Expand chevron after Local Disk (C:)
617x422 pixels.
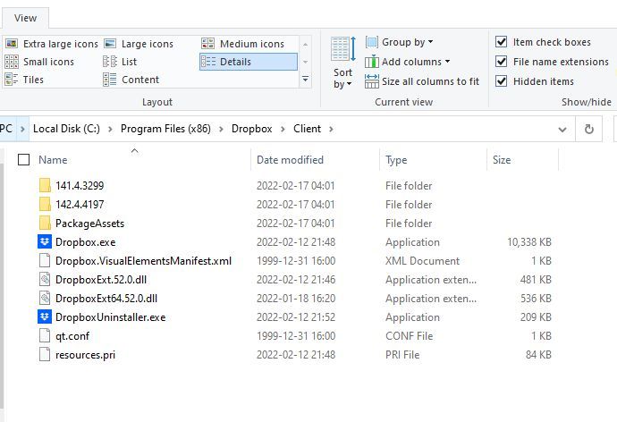(111, 129)
